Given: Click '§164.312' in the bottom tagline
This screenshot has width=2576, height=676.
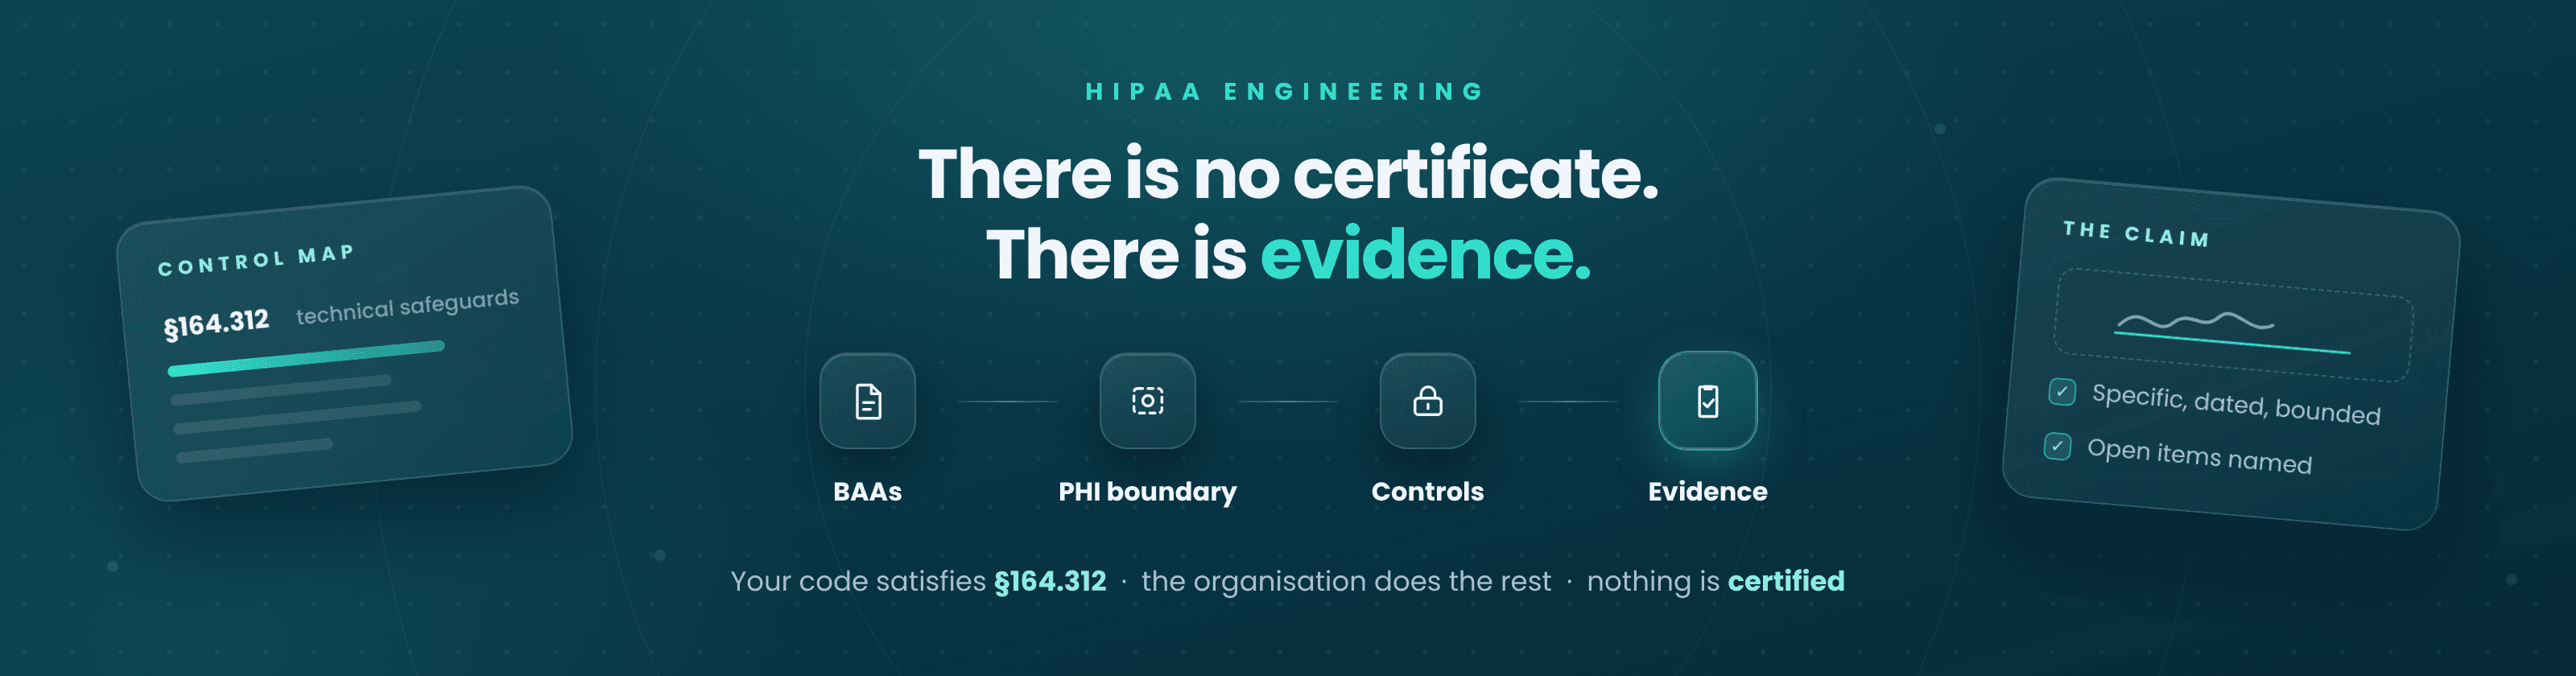Looking at the screenshot, I should point(1050,581).
